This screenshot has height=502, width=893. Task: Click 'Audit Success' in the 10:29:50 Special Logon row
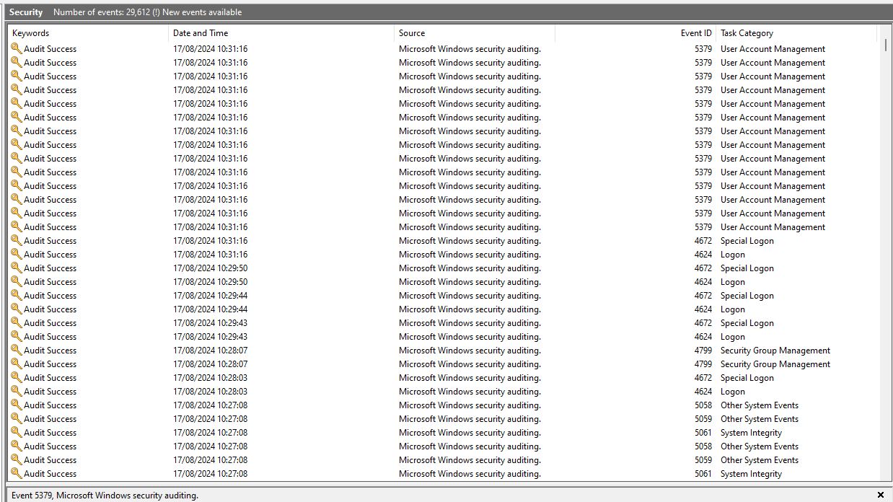50,268
